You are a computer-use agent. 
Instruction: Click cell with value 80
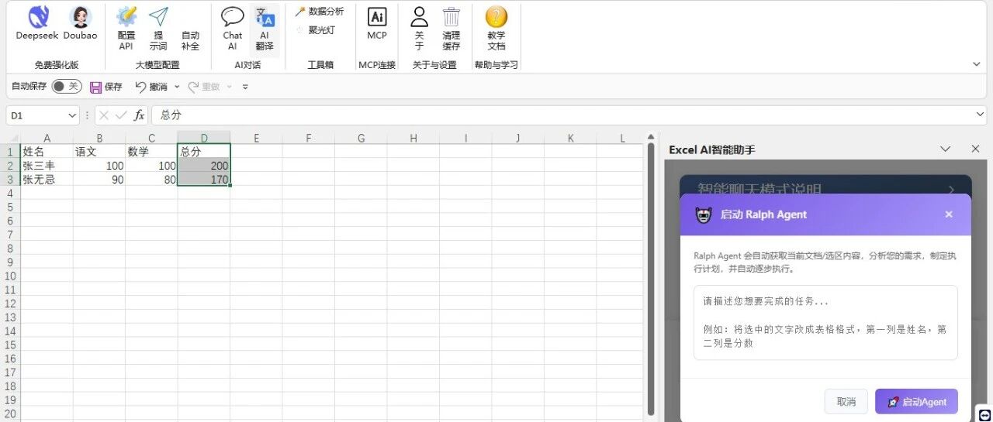151,180
